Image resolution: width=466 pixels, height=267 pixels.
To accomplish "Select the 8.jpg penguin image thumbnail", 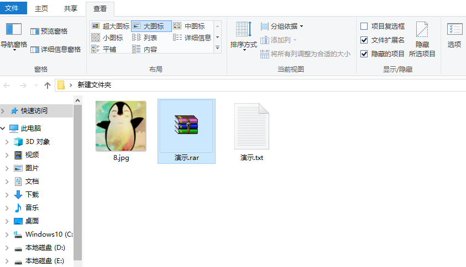I will (x=121, y=127).
